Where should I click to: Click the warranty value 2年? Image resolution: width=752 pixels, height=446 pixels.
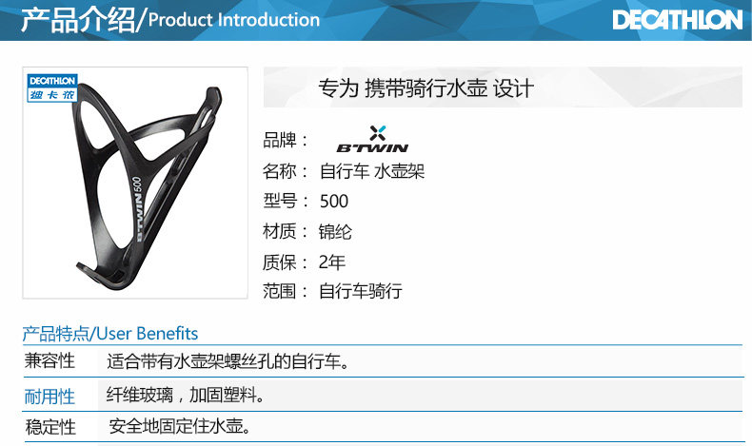click(x=332, y=262)
